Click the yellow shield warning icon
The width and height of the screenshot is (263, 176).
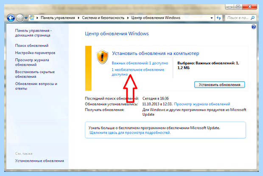coord(102,57)
